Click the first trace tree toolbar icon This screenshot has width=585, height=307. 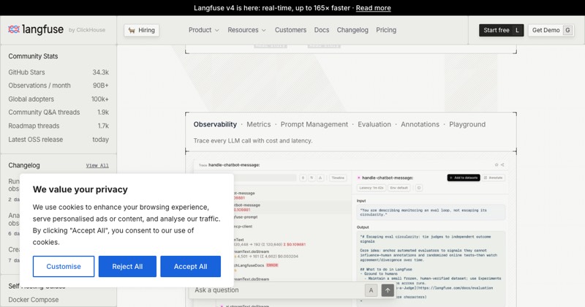click(x=303, y=178)
